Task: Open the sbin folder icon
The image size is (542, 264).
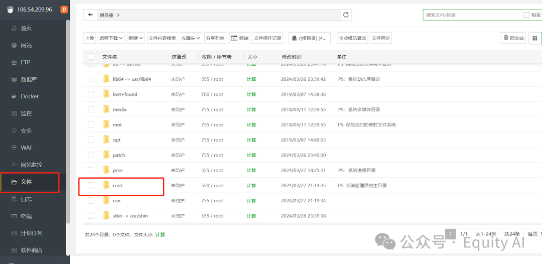Action: point(106,216)
